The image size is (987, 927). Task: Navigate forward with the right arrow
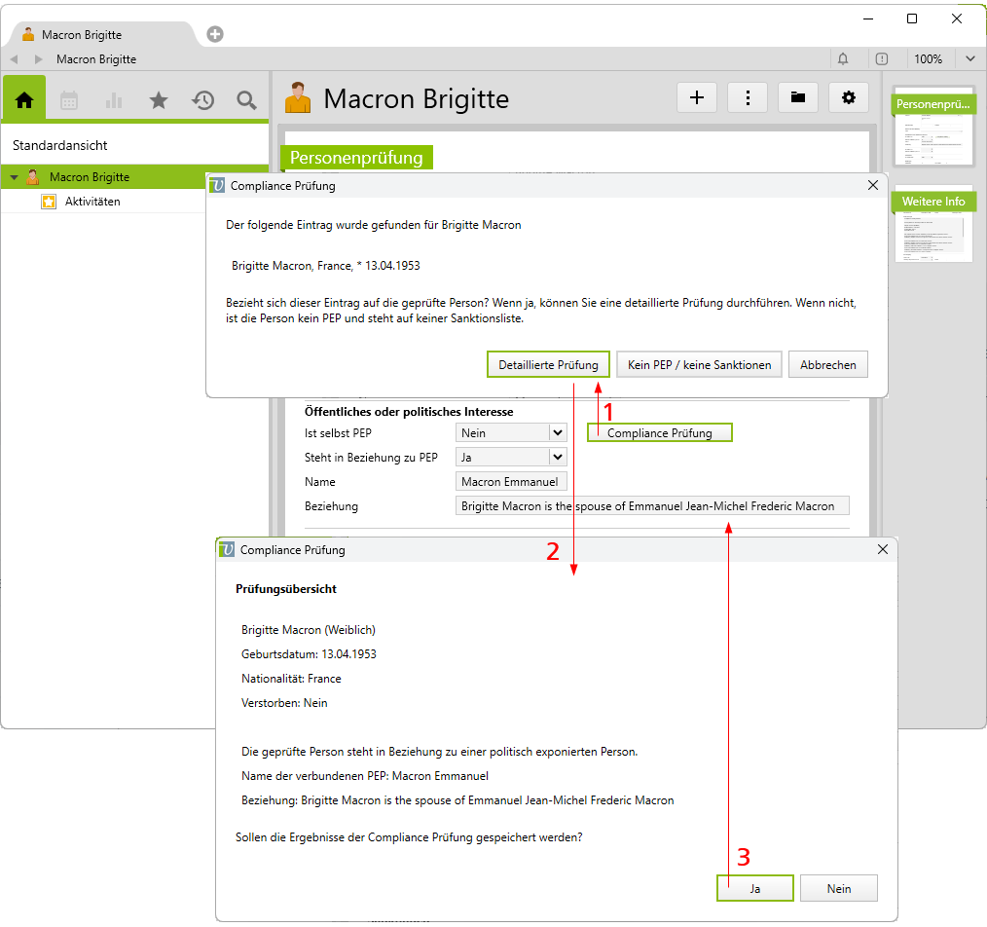coord(38,59)
